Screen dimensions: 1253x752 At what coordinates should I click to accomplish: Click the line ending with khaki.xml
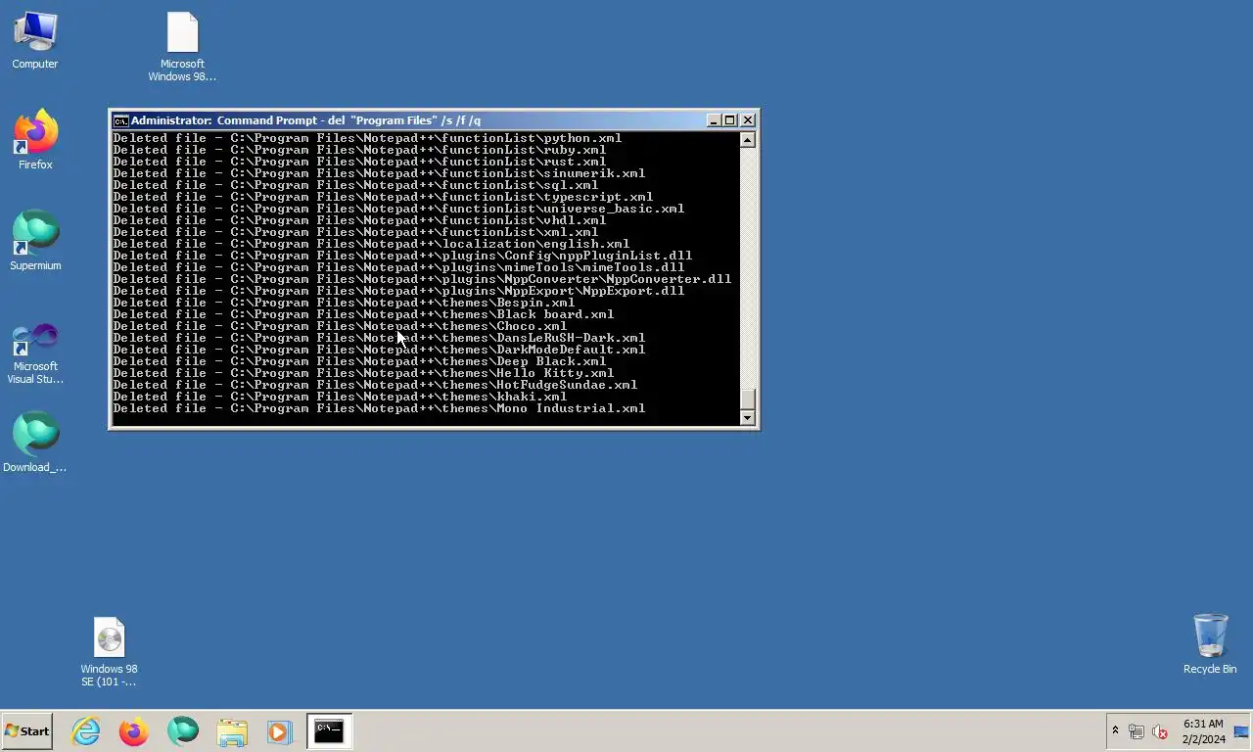(x=340, y=397)
